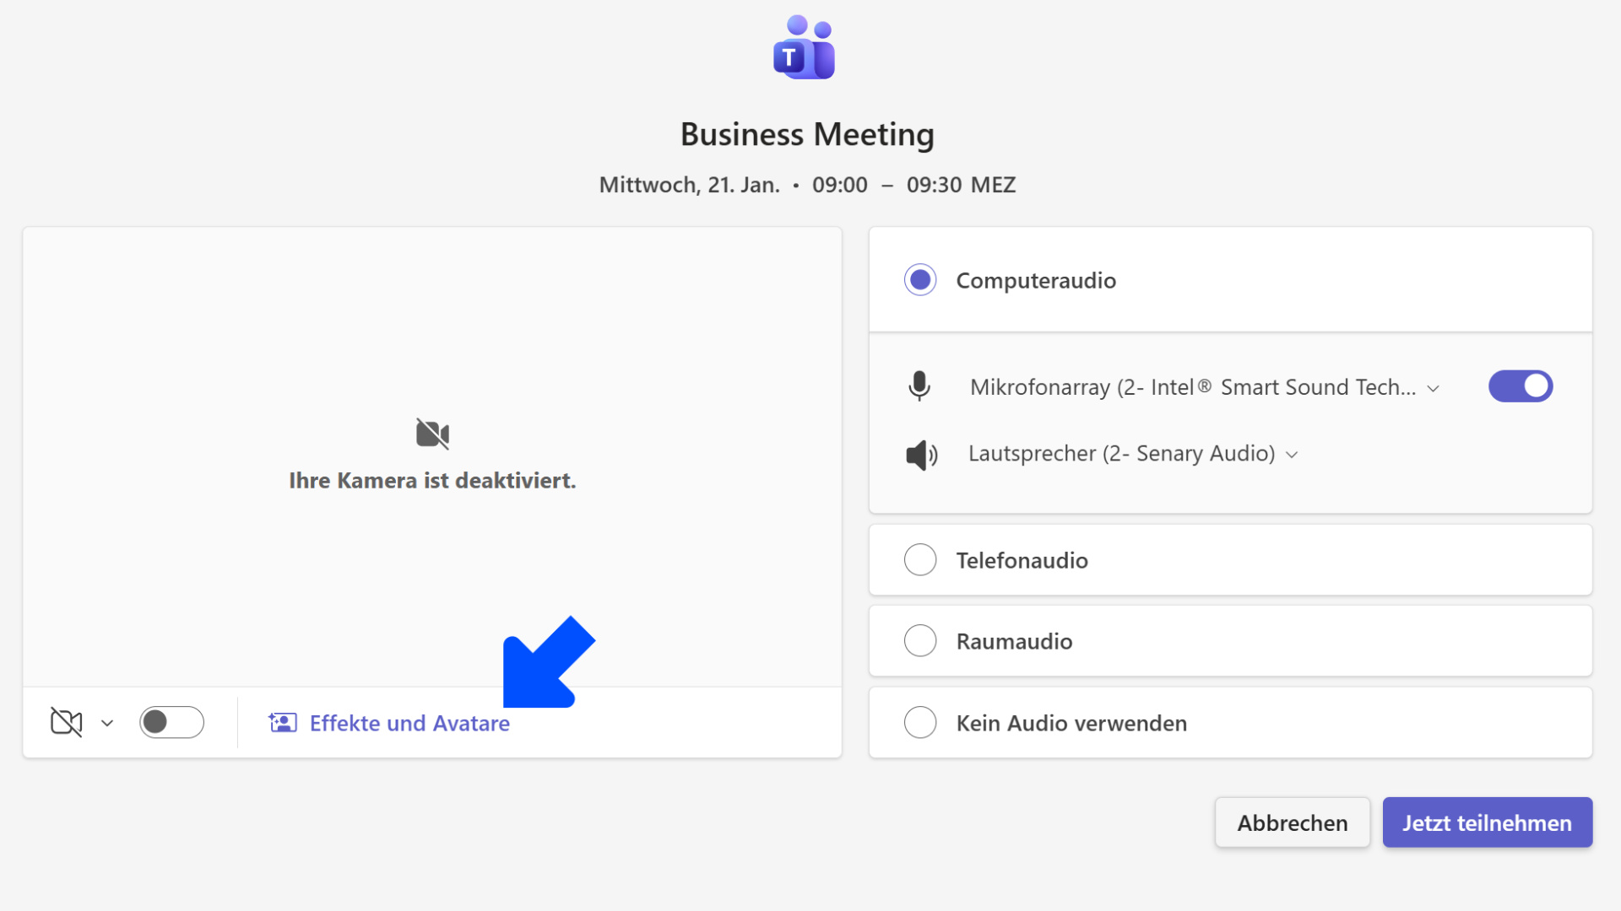Open Effekte und Avatare
Screen dimensions: 1621x911
point(409,723)
